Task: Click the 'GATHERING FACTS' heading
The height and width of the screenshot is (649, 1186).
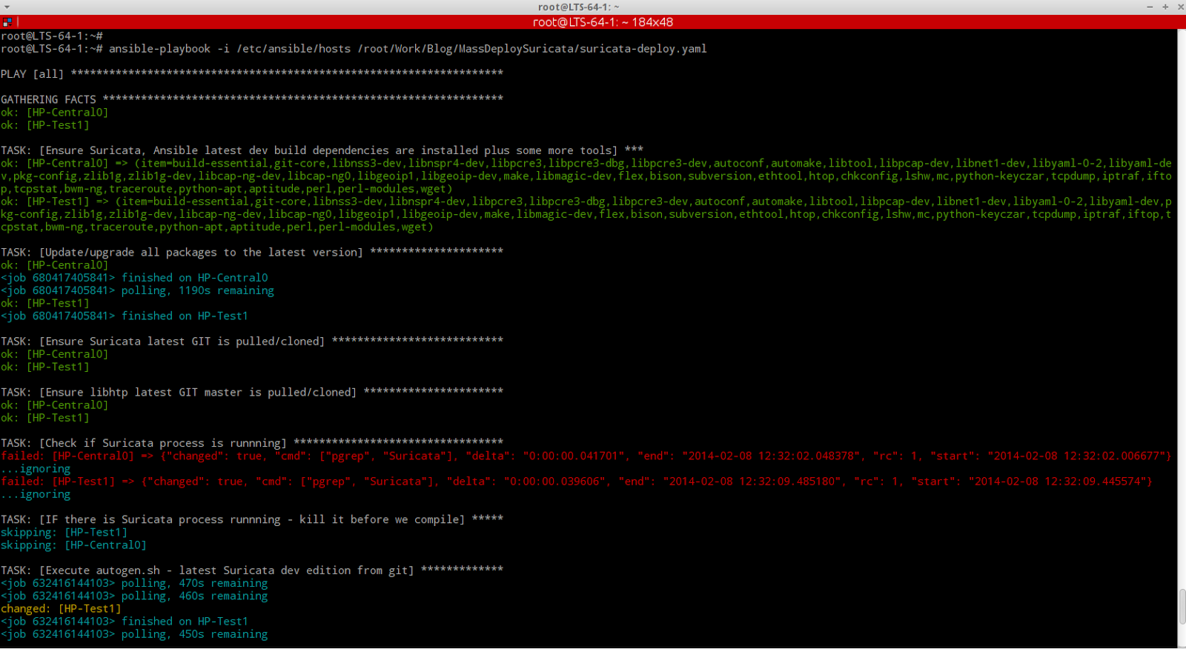Action: [252, 99]
